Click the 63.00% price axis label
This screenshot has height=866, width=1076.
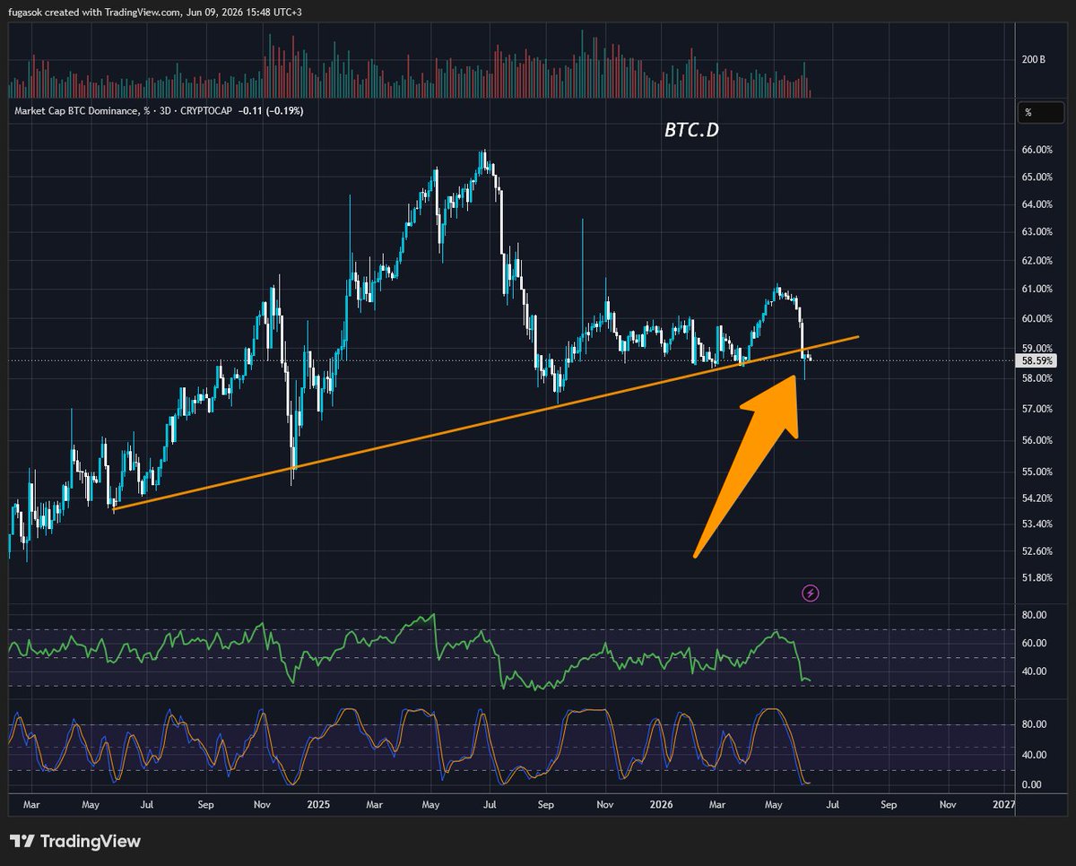coord(1037,231)
